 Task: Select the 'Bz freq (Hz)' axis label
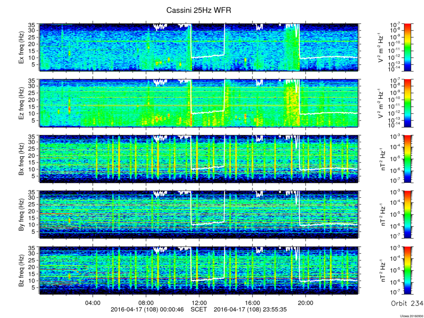click(21, 270)
